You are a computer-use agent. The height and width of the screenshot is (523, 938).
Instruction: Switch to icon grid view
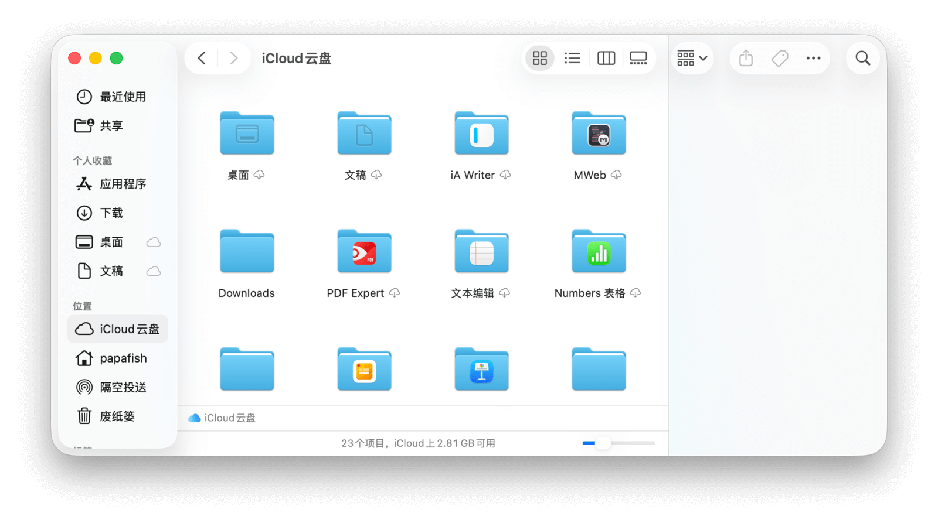pos(539,58)
